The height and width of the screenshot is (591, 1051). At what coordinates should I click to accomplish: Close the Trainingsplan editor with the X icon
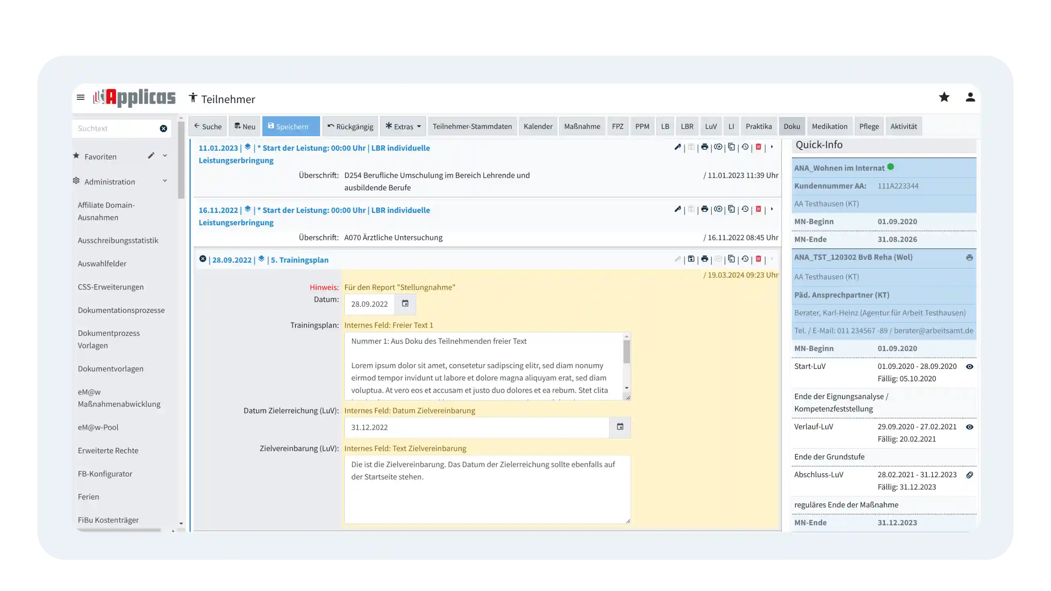tap(203, 259)
